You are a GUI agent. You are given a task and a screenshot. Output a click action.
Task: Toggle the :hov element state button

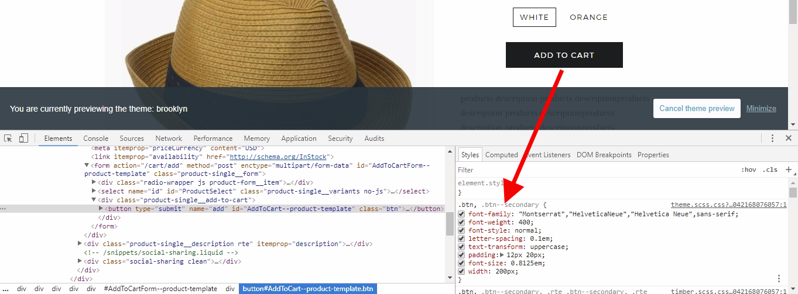click(x=748, y=170)
